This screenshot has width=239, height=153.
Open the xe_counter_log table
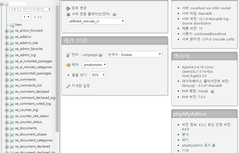pyautogui.click(x=26, y=110)
